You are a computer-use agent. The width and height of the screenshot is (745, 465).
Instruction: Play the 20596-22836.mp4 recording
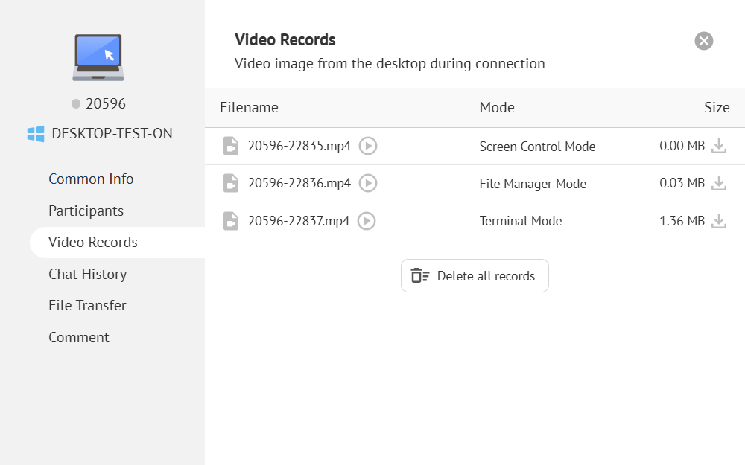coord(368,183)
